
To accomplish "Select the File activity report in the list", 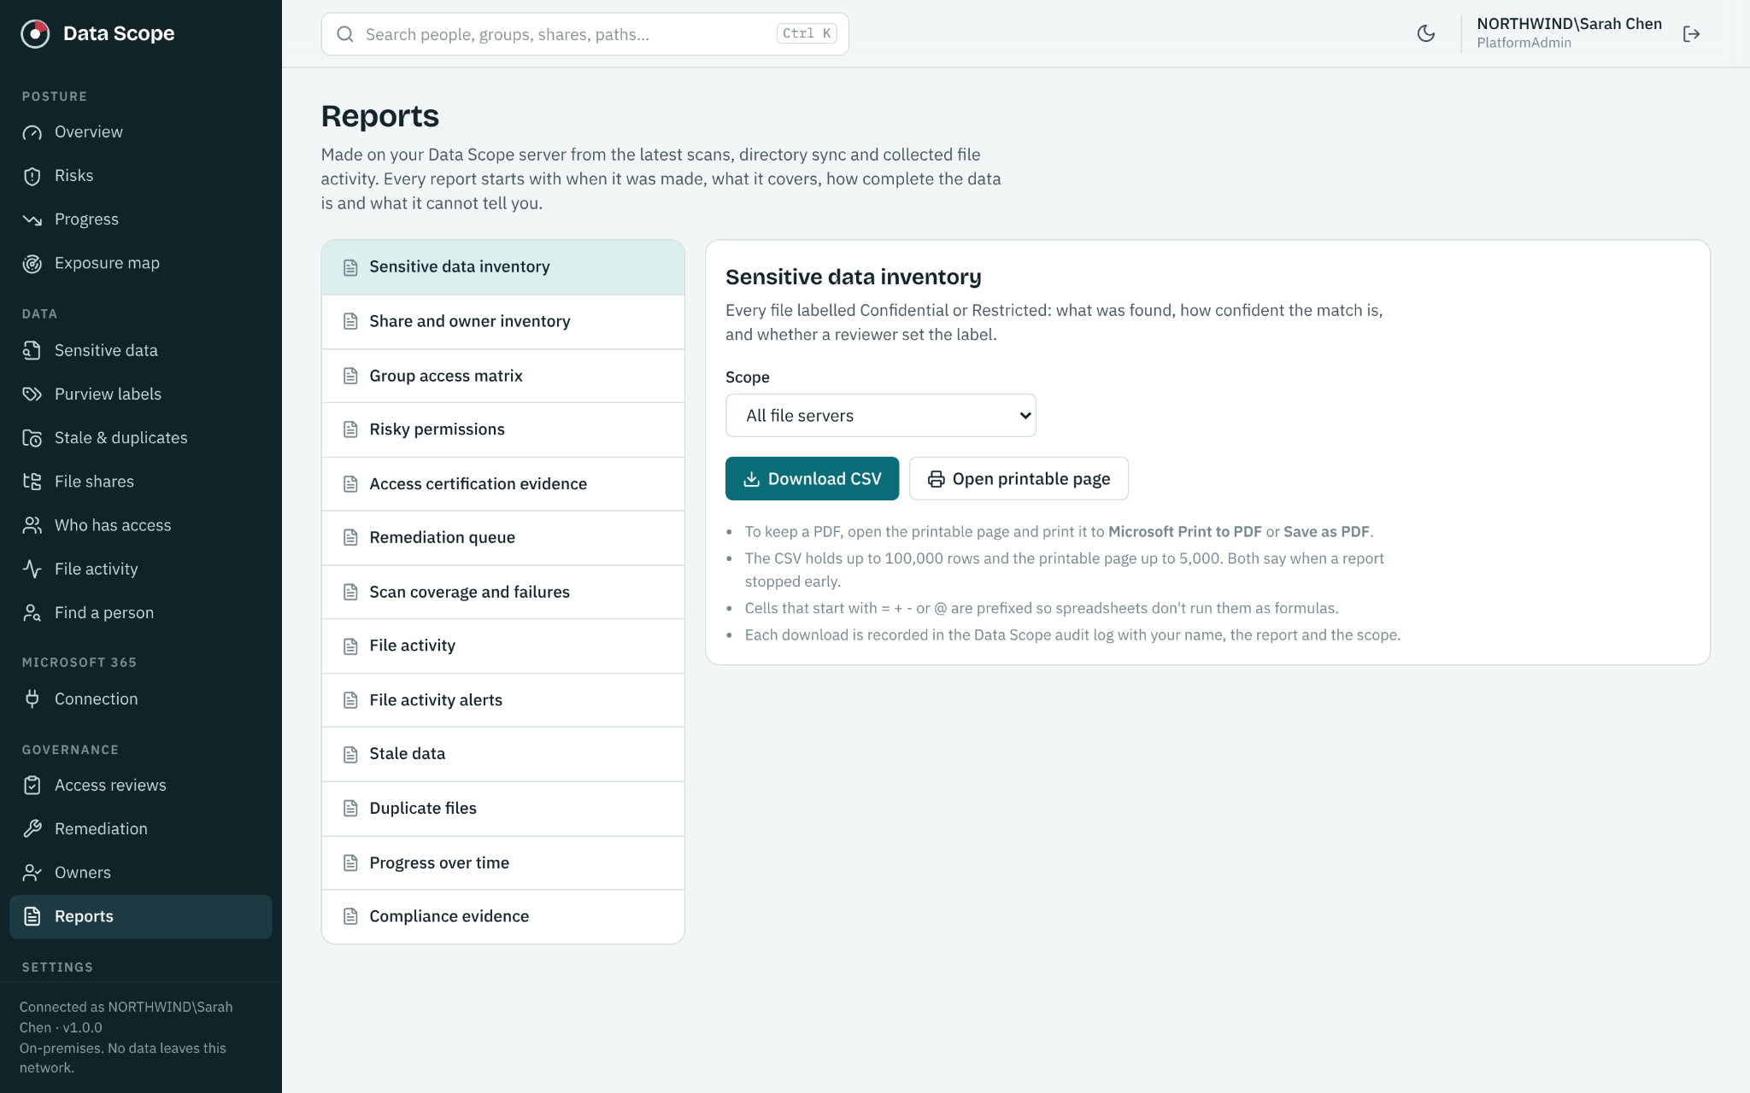I will point(502,646).
